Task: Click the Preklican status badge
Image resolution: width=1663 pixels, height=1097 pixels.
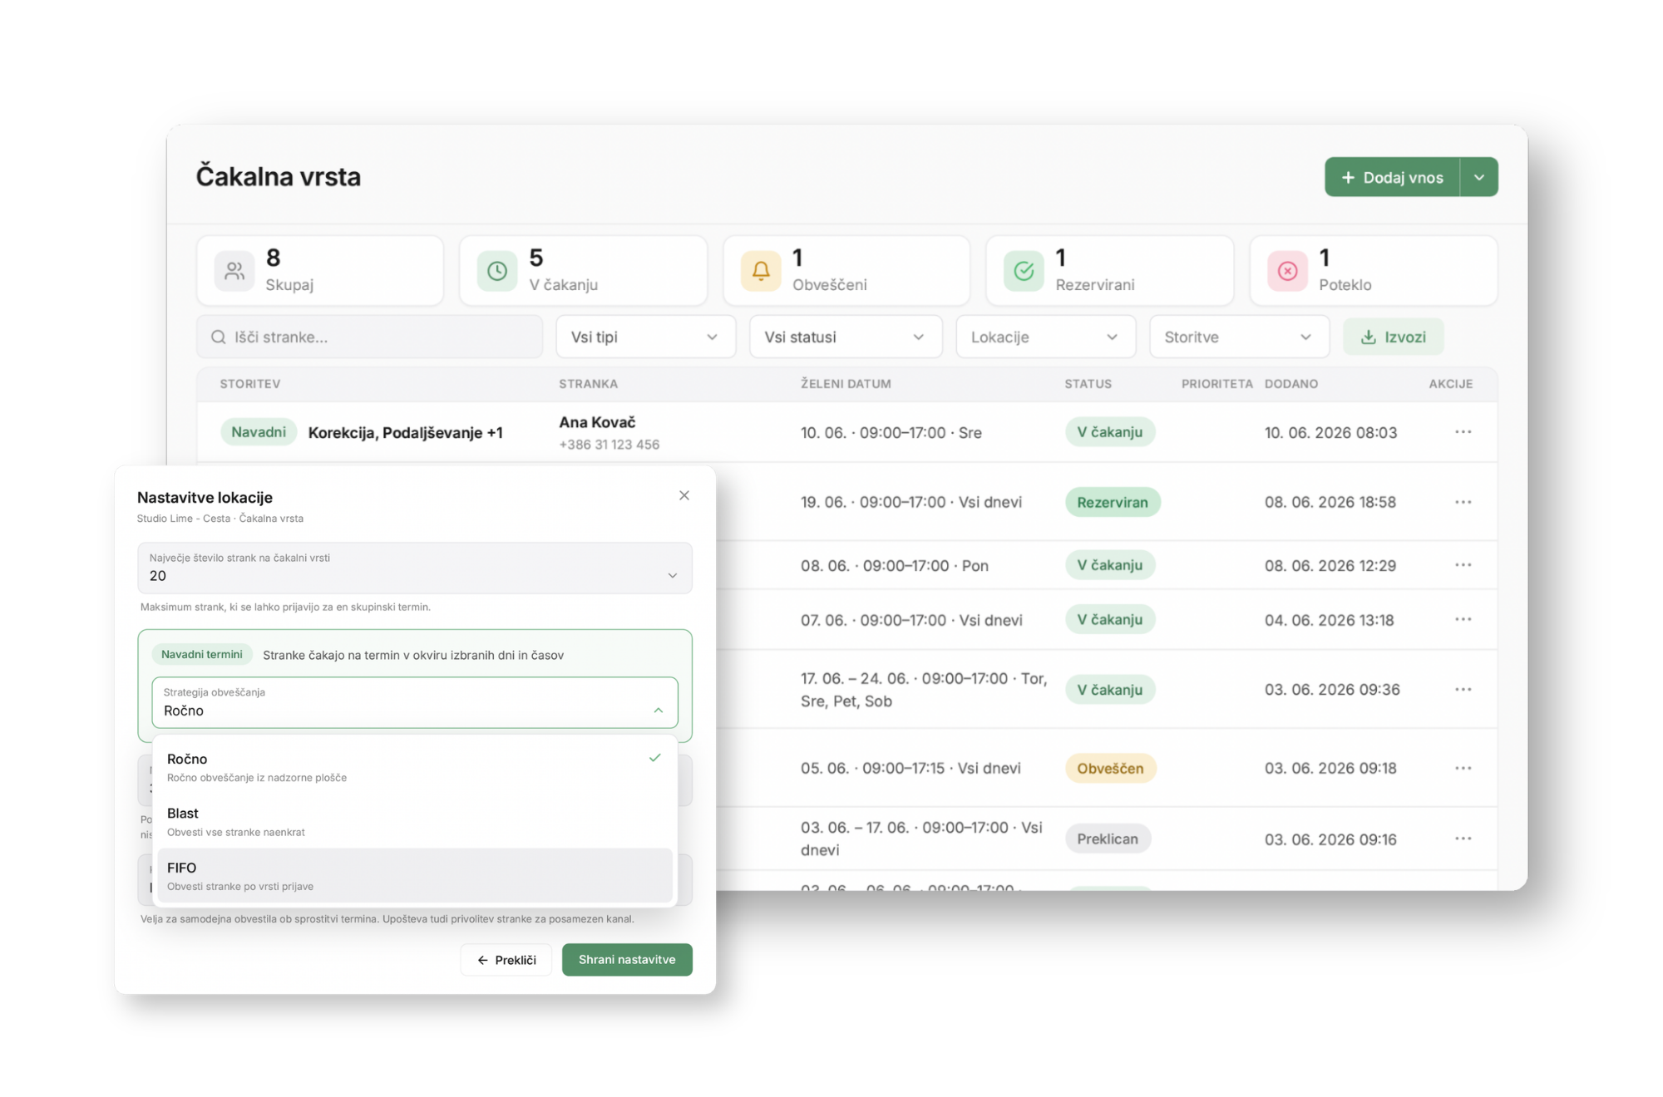Action: click(x=1108, y=839)
